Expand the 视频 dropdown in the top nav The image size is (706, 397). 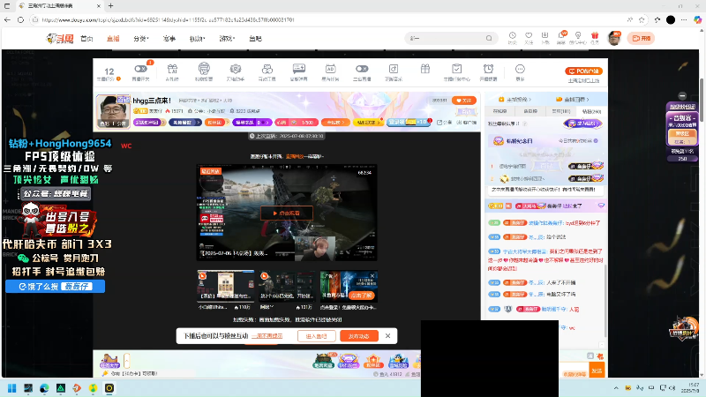point(197,39)
